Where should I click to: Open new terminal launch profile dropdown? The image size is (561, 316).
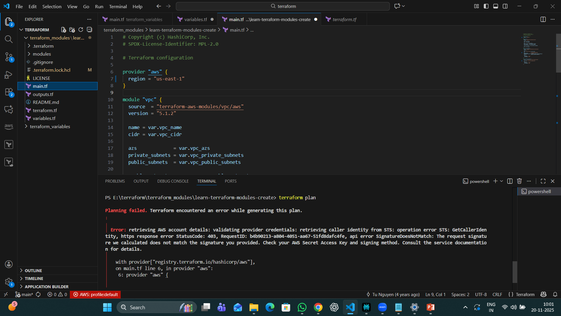[x=502, y=181]
